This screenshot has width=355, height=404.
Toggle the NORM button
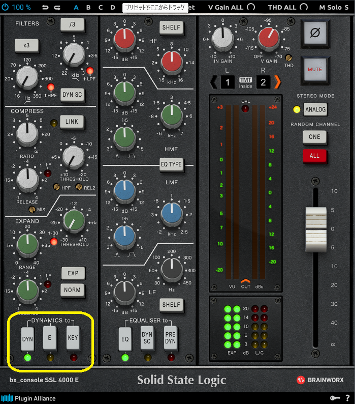point(72,290)
